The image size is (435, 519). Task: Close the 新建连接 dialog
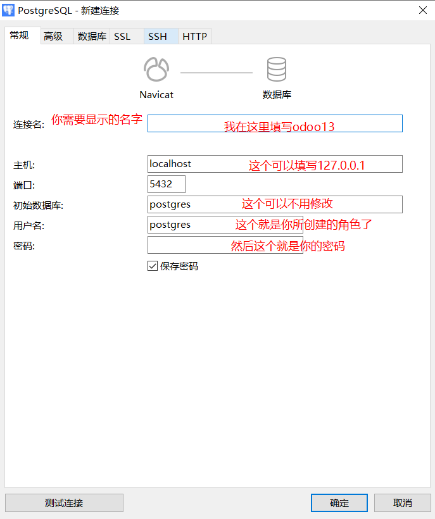pos(423,10)
